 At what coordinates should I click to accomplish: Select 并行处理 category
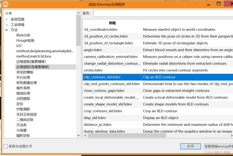(x=23, y=77)
